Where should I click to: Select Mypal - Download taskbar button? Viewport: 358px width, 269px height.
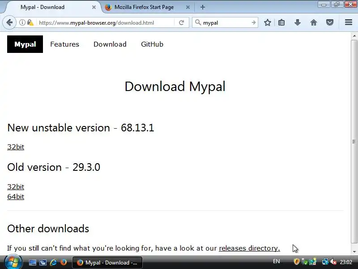tap(107, 263)
